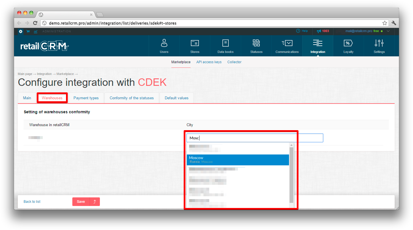Open the Users section icon
Viewport: 413px width, 230px height.
point(164,46)
